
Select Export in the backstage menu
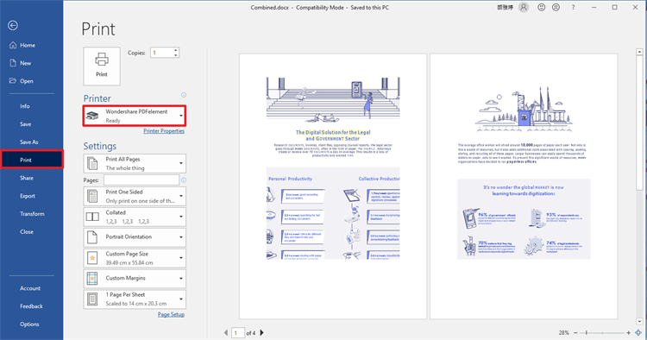click(28, 196)
